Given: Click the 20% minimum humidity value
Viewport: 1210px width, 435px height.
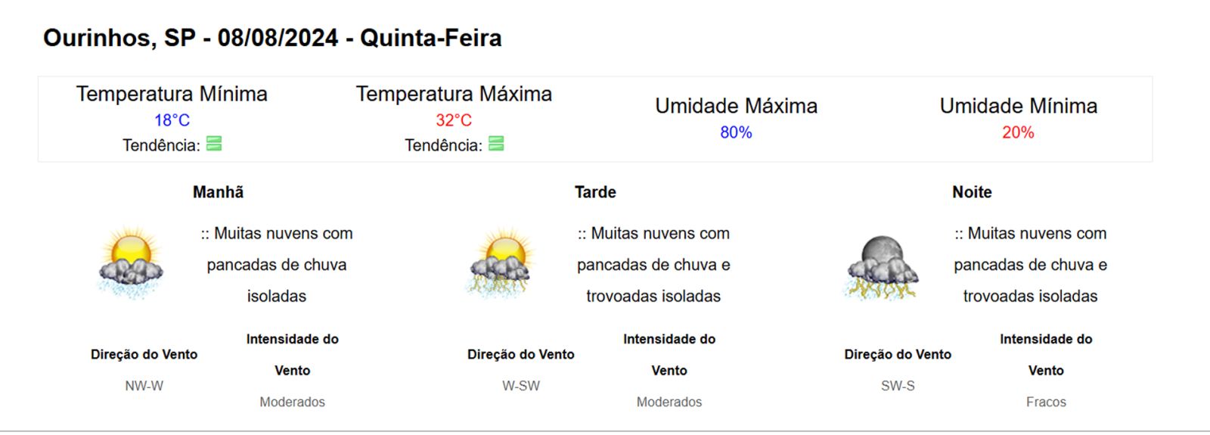Looking at the screenshot, I should click(x=1018, y=132).
